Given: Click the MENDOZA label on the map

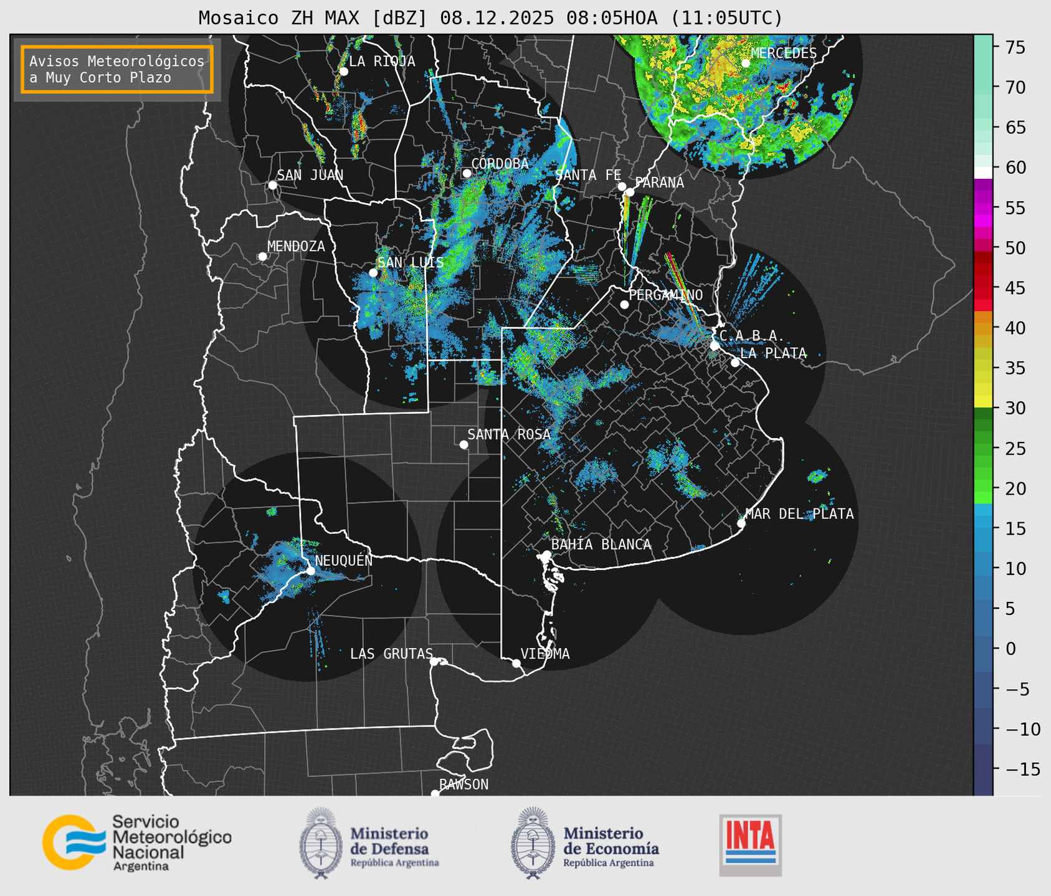Looking at the screenshot, I should tap(296, 246).
